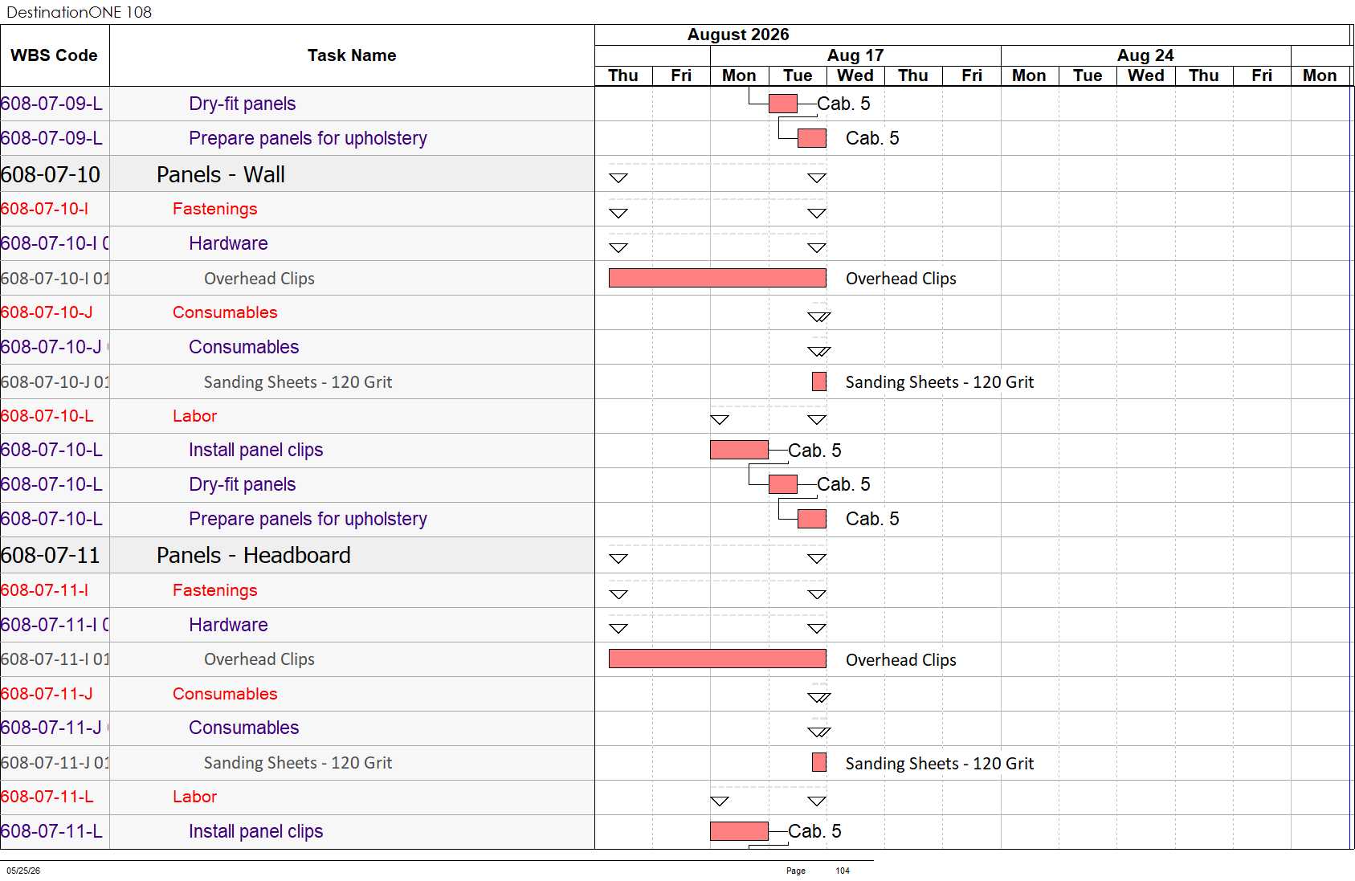1355x881 pixels.
Task: Select Dry-fit panels task in 608-07-09-L row
Action: tap(243, 104)
